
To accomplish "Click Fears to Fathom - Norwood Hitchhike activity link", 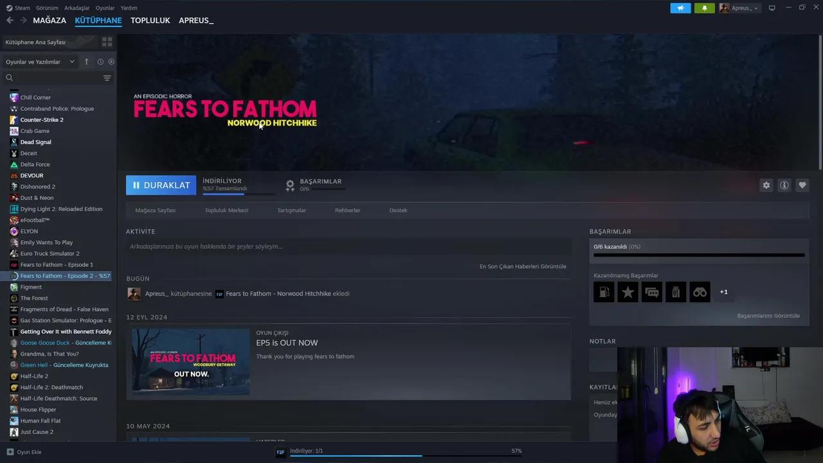I will pyautogui.click(x=278, y=294).
